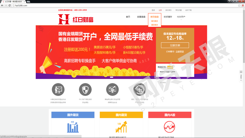Expand the 代办开户 dropdown chevron
Viewport: 245px width, 138px height.
[181, 20]
